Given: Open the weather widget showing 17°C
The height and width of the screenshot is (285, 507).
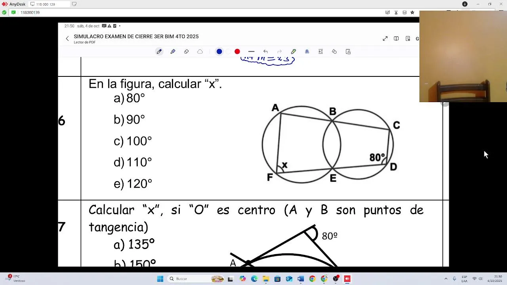Looking at the screenshot, I should click(x=16, y=279).
